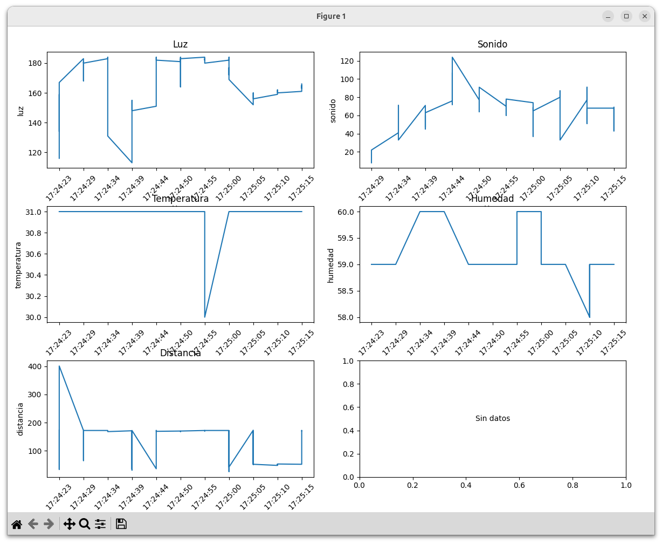
Task: Click the Sin datos text in the empty plot
Action: (x=492, y=418)
